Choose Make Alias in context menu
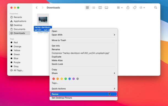 point(83,60)
